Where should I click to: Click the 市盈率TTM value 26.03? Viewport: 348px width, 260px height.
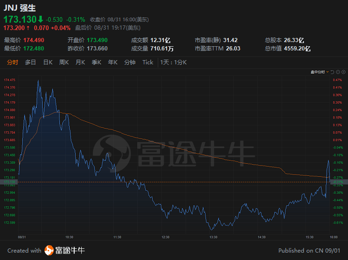pos(233,49)
